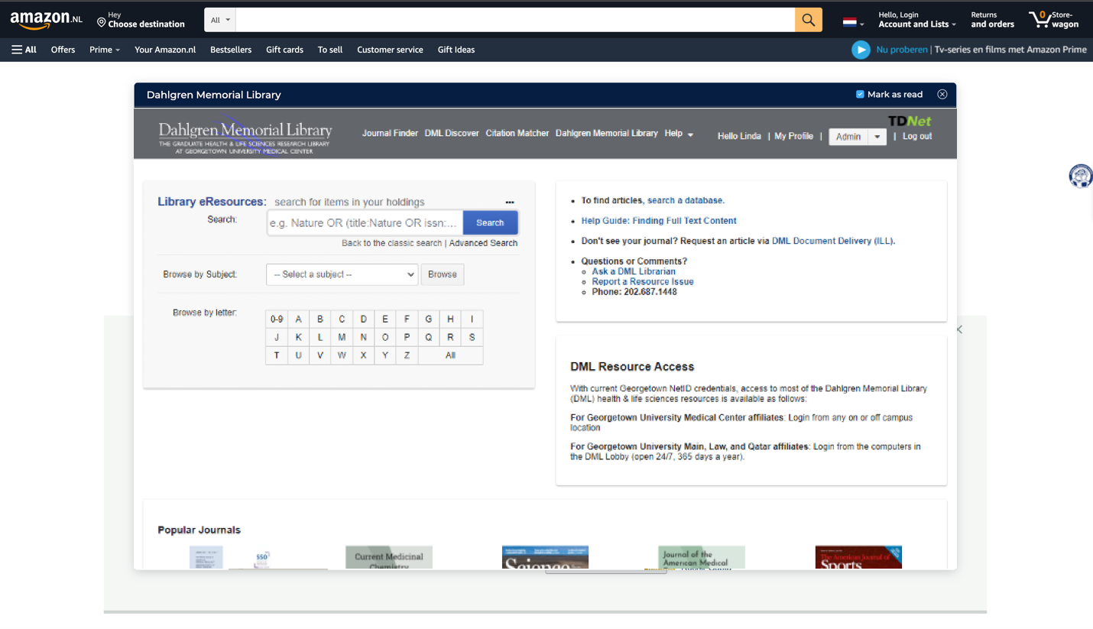Image resolution: width=1093 pixels, height=629 pixels.
Task: Open Dahlgren Memorial Library nav link
Action: tap(607, 133)
